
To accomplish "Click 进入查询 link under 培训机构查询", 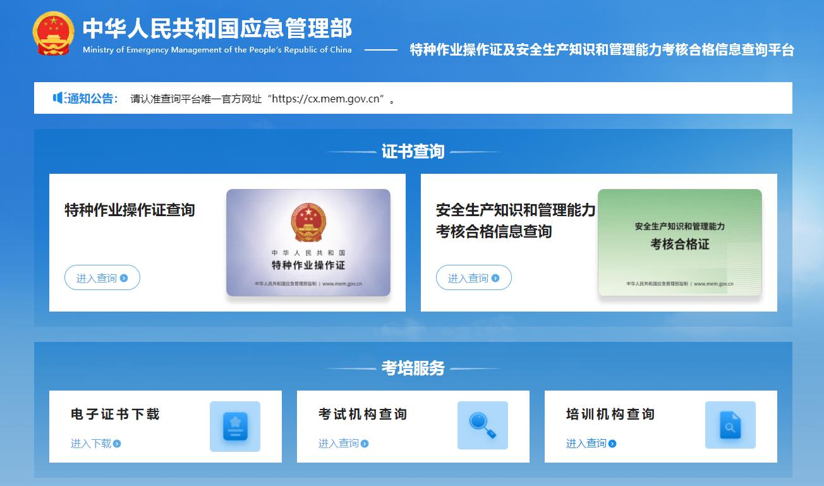I will click(x=591, y=444).
